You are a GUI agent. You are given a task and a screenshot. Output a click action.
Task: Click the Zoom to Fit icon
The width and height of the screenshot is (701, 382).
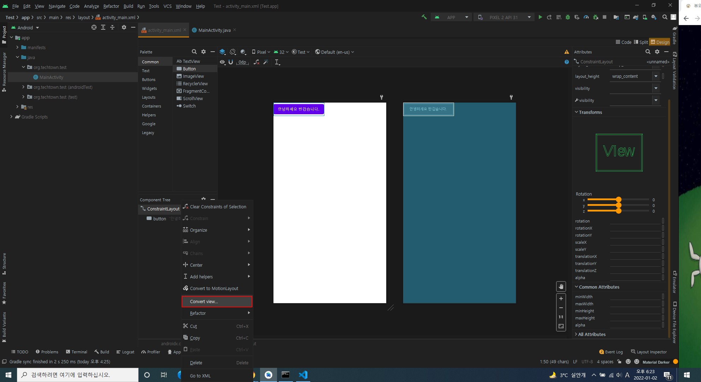click(x=561, y=326)
